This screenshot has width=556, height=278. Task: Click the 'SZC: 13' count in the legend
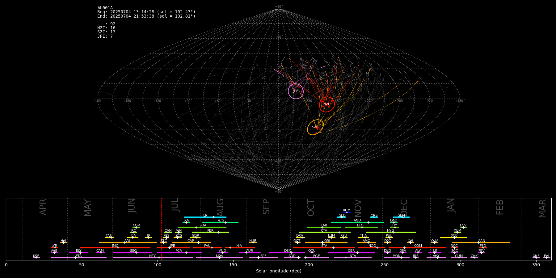pos(106,32)
